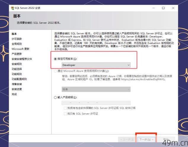Select the 功能规则 step in sidebar
The width and height of the screenshot is (188, 147).
coord(17,74)
